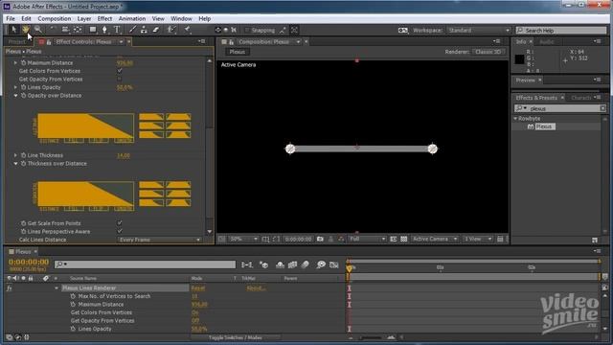
Task: Toggle the Snapping checkbox
Action: click(247, 30)
